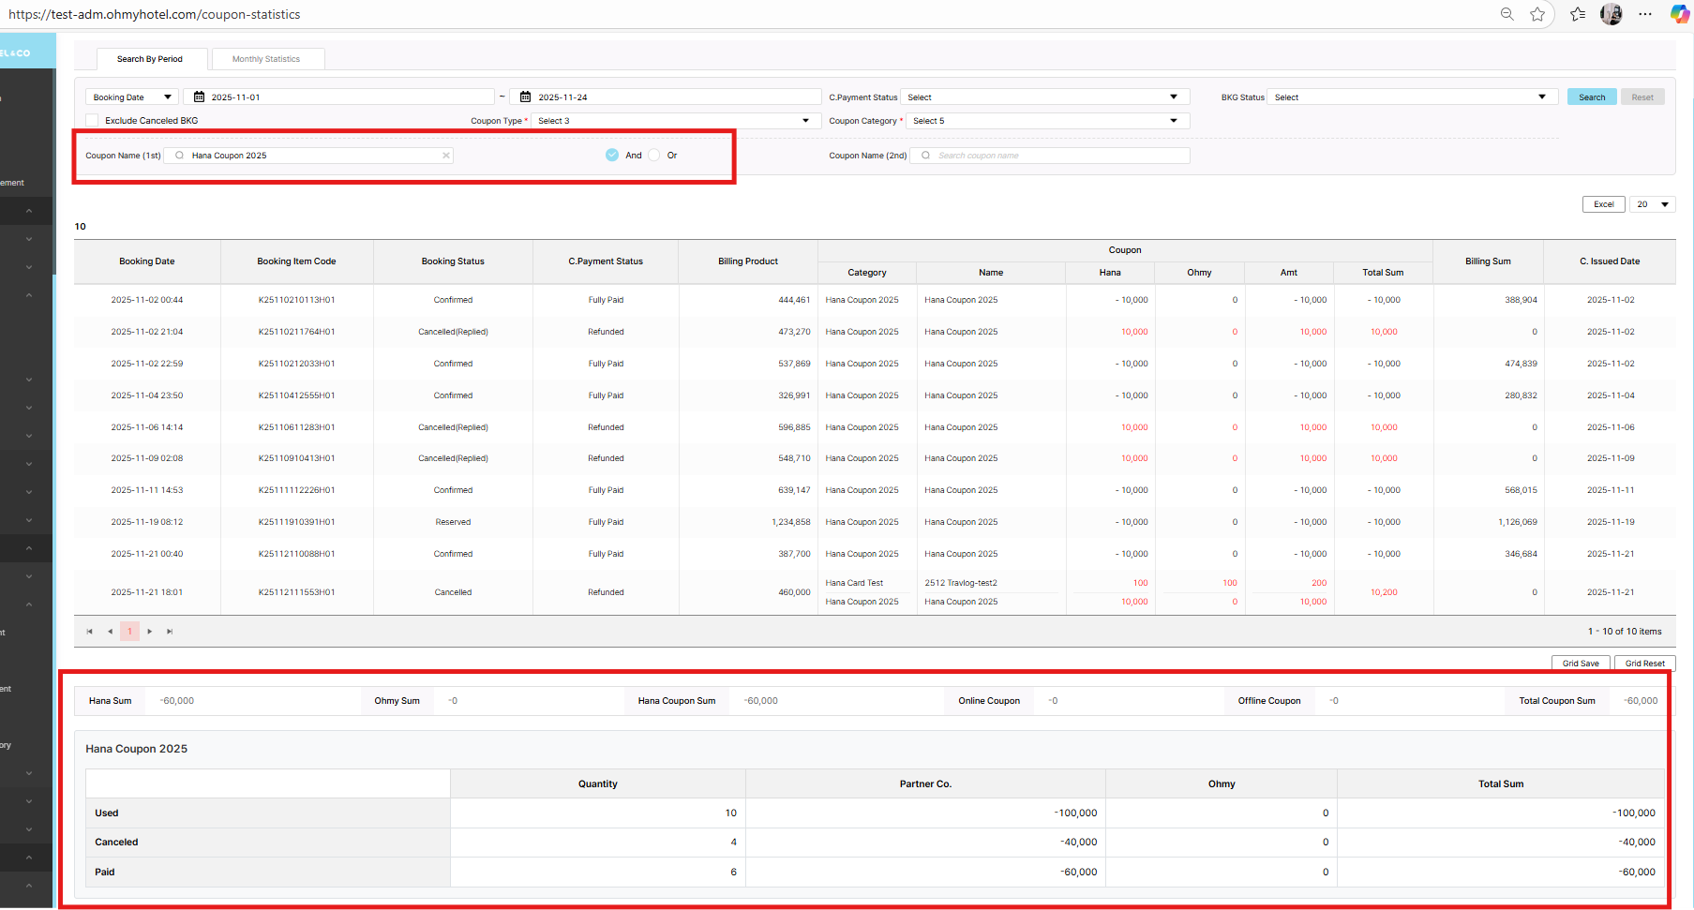
Task: Open the Copilot icon in the browser toolbar
Action: coord(1679,14)
